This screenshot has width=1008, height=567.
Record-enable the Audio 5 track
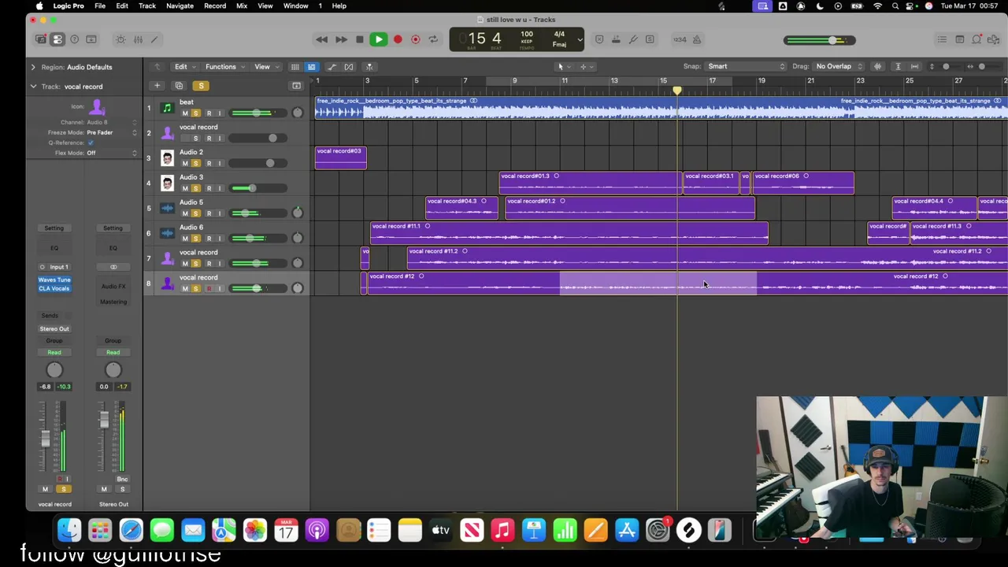coord(209,213)
